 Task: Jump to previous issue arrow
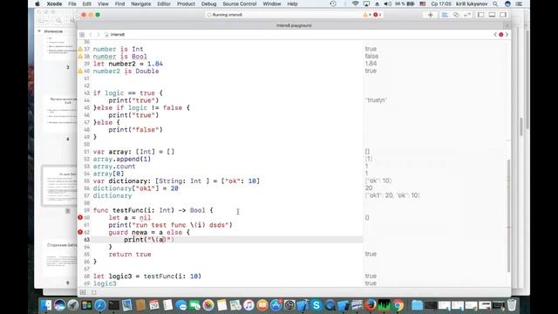(x=495, y=35)
